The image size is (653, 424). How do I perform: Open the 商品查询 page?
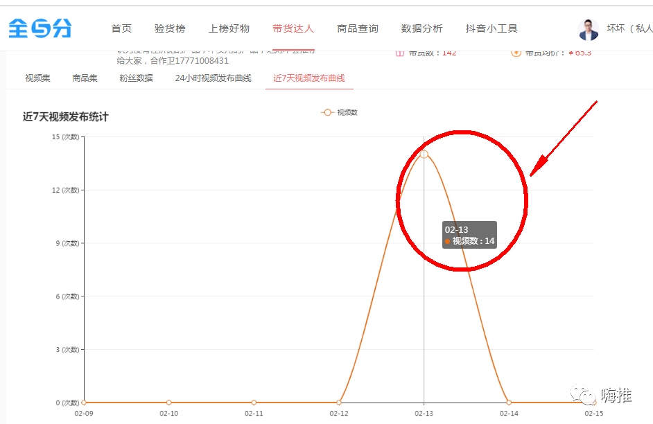click(358, 28)
